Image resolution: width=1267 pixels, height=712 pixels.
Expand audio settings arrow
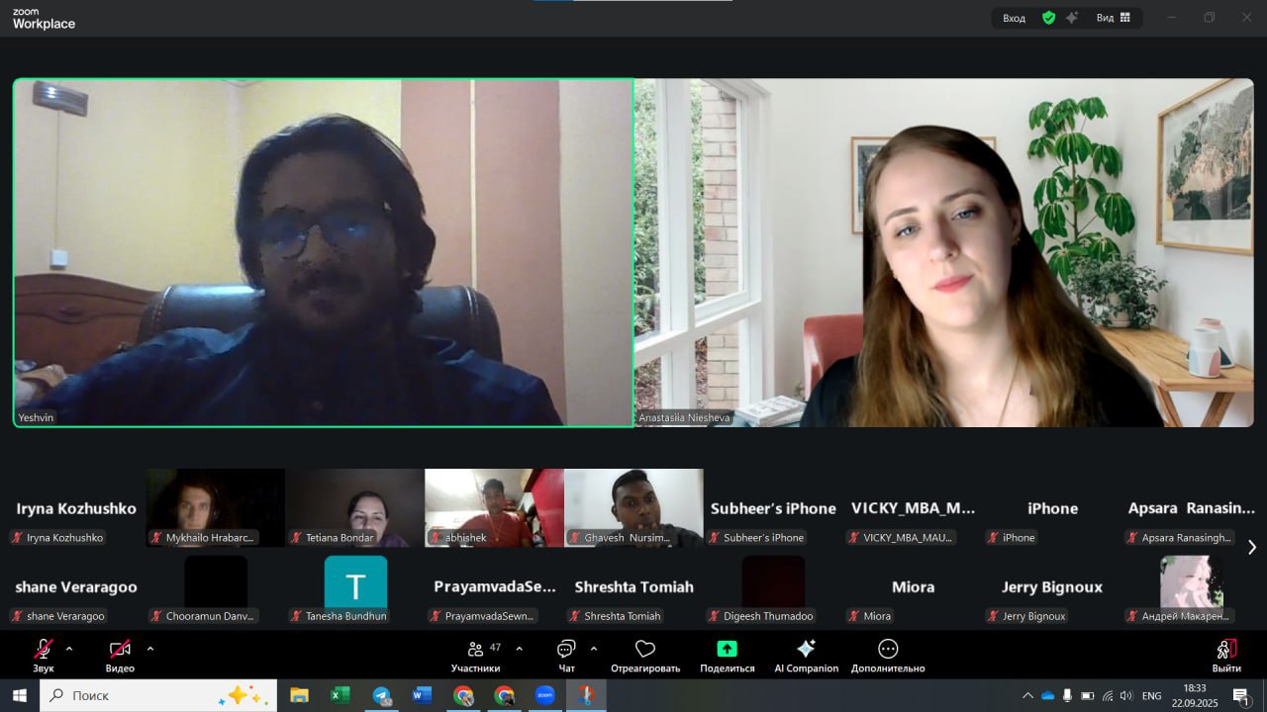[x=69, y=649]
